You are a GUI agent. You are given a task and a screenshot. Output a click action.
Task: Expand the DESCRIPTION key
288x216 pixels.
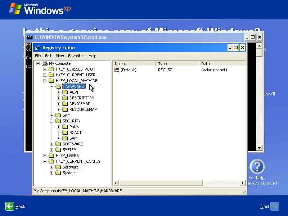coord(58,98)
